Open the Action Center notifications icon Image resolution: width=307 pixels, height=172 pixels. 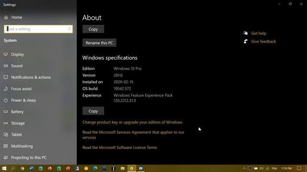[299, 168]
